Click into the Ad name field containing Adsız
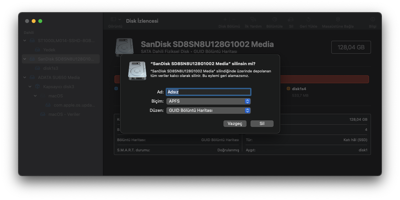Screen dimensions: 400x200 pyautogui.click(x=209, y=92)
